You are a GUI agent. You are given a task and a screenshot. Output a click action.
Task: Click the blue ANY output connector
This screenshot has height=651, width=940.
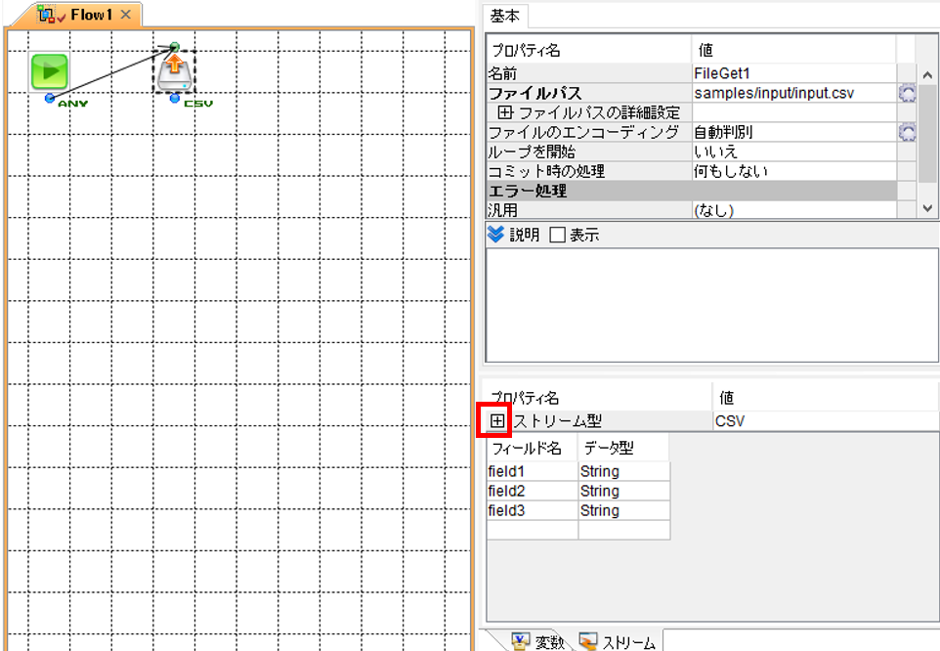click(50, 99)
